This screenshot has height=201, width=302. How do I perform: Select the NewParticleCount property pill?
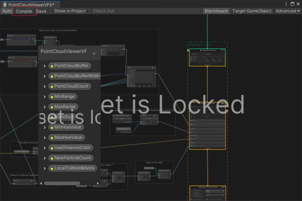click(71, 158)
